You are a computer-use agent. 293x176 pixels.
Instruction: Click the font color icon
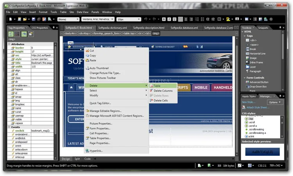pos(237,19)
